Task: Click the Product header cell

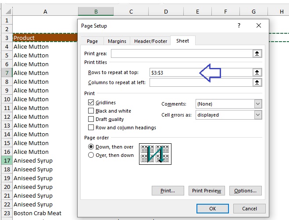Action: coord(45,38)
